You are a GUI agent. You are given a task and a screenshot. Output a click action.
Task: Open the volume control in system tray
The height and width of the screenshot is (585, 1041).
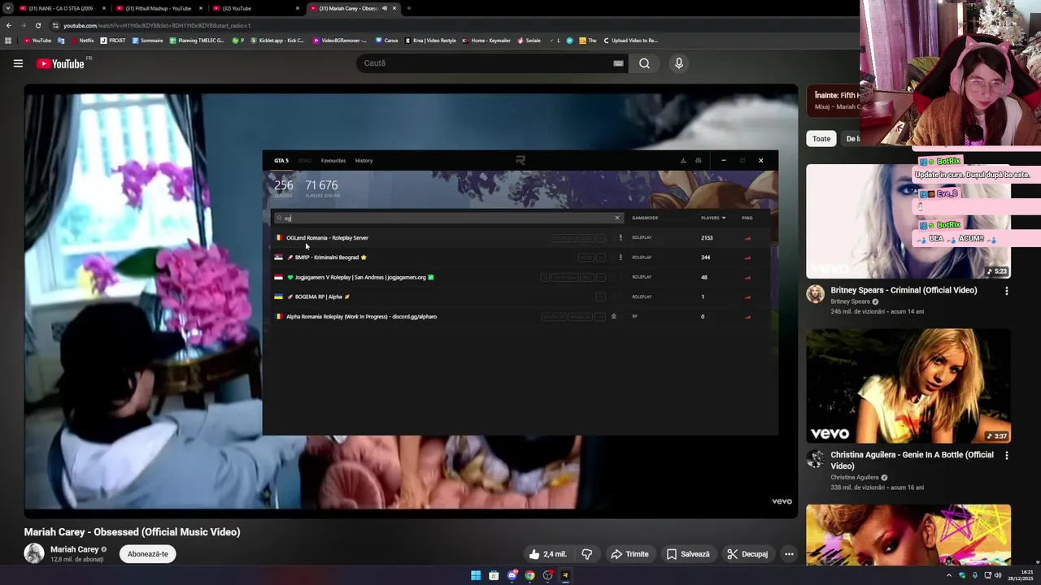pos(998,575)
